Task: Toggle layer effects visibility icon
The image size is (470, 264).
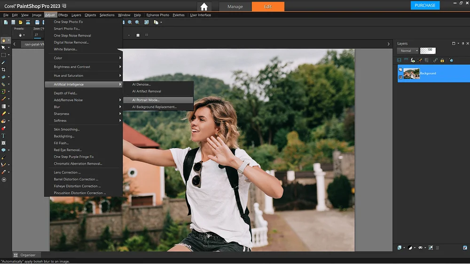Action: tap(413, 60)
